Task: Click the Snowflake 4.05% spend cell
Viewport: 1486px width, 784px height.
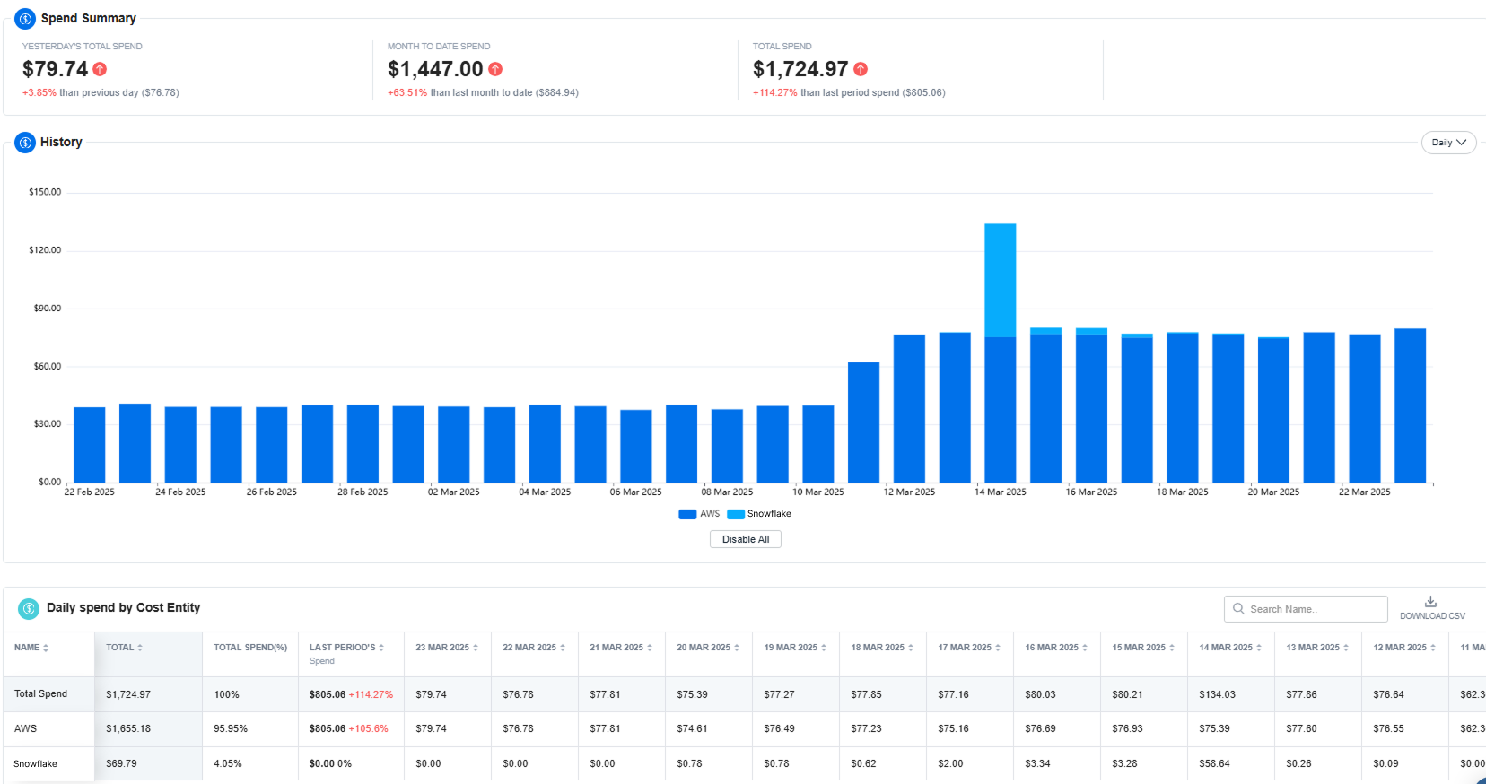Action: coord(228,764)
